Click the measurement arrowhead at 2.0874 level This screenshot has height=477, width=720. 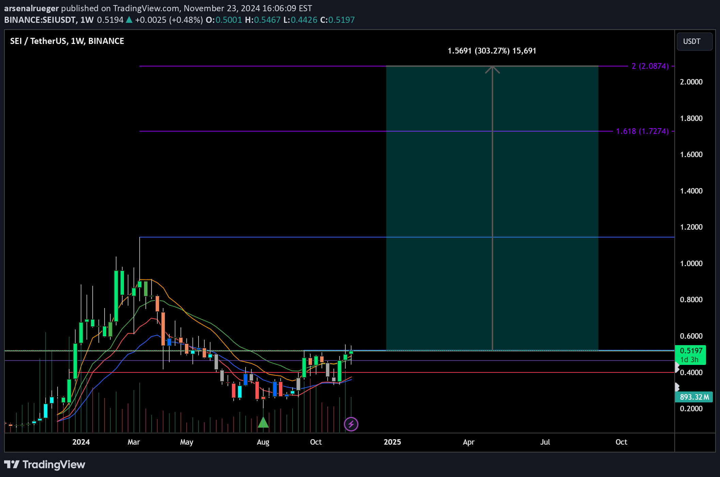pyautogui.click(x=492, y=69)
